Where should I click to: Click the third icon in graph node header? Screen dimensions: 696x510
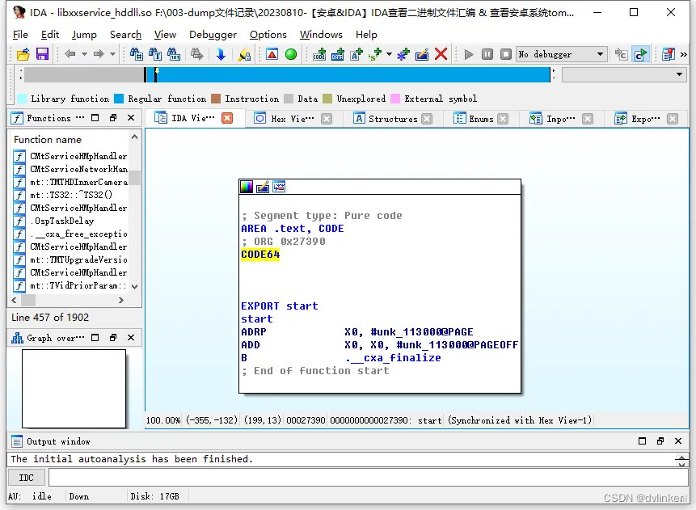coord(279,187)
